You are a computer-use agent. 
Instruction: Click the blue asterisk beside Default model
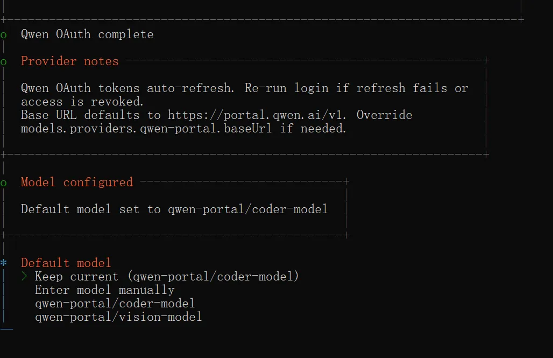4,263
